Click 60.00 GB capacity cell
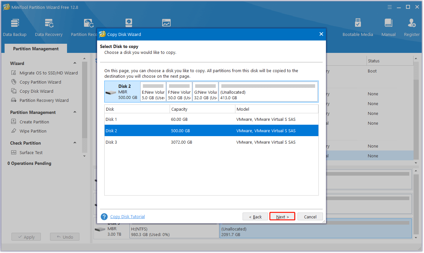 [179, 119]
